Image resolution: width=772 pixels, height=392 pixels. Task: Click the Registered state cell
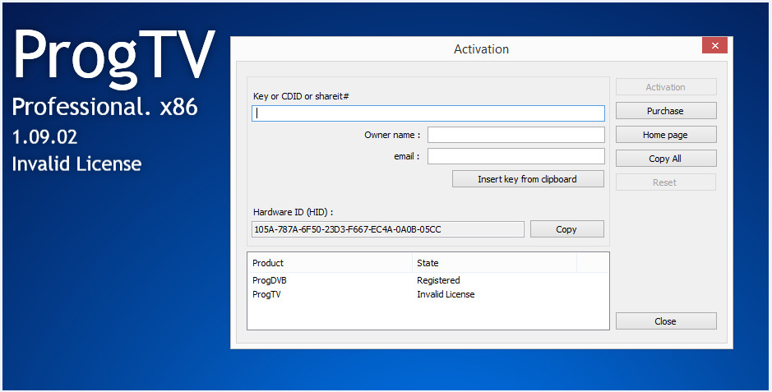click(438, 280)
